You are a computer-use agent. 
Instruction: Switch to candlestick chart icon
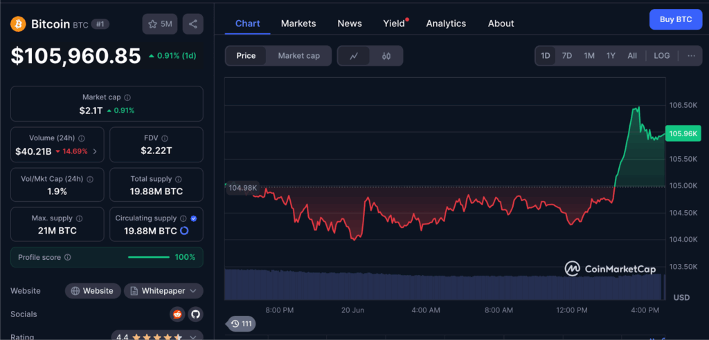coord(386,56)
